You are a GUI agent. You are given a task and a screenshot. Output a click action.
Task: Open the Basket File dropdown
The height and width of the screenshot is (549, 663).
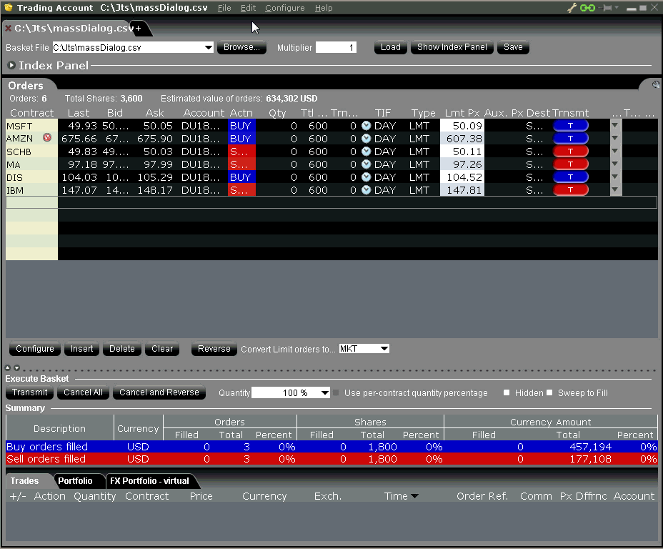click(x=209, y=48)
